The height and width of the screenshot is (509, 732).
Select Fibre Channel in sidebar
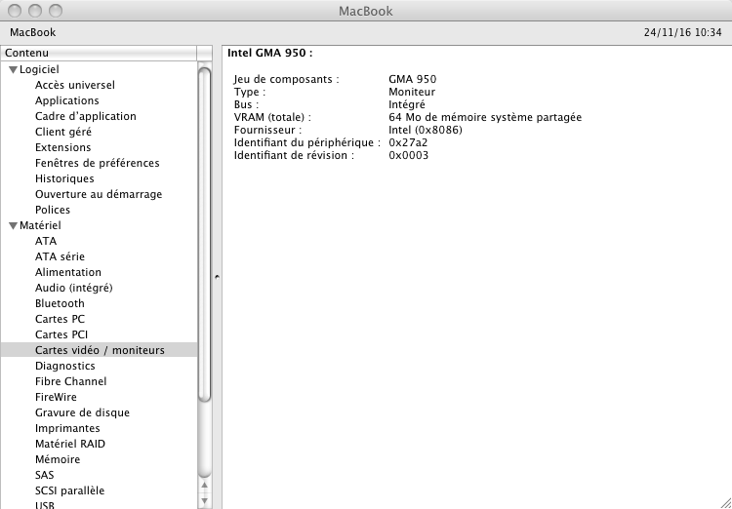click(x=70, y=381)
